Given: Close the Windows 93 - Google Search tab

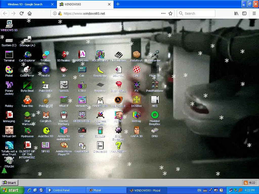Looking at the screenshot, I should click(x=52, y=4).
